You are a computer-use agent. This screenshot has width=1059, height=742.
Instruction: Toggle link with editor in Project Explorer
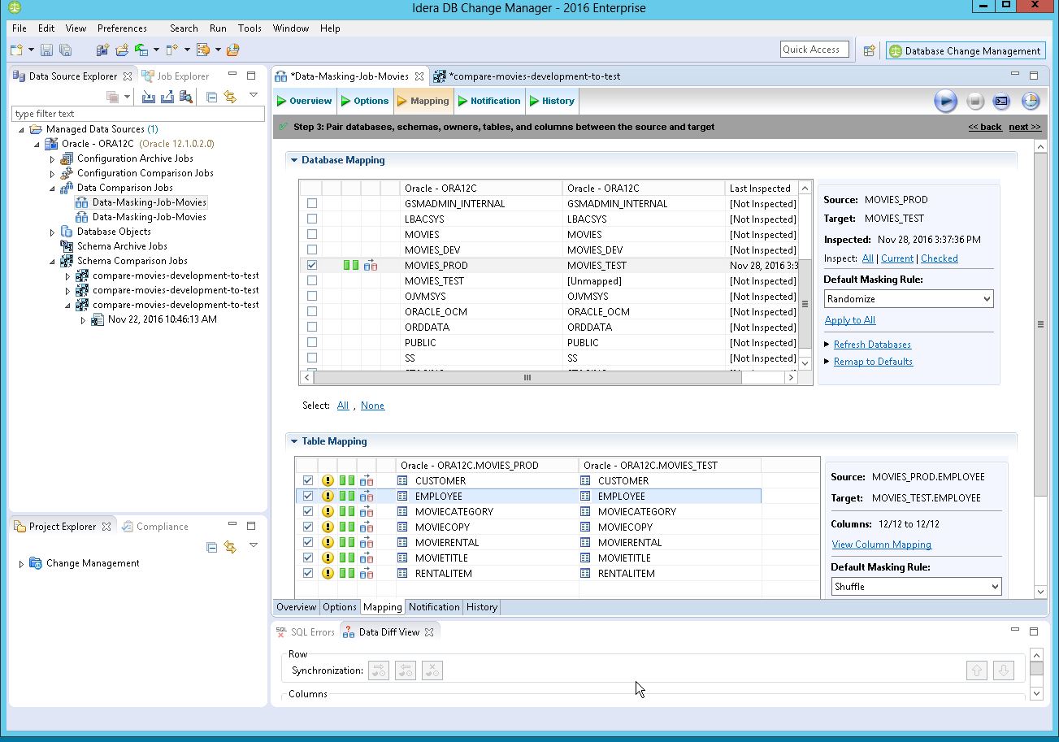pyautogui.click(x=230, y=547)
